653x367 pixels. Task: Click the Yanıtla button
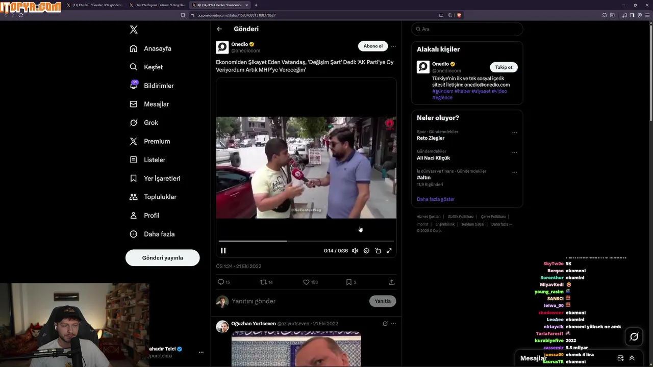[383, 301]
